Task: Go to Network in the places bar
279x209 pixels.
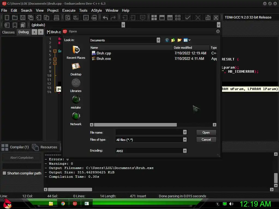Action: [x=76, y=119]
